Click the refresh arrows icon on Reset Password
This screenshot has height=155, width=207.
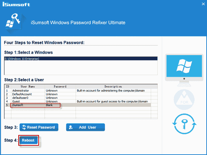[24, 127]
